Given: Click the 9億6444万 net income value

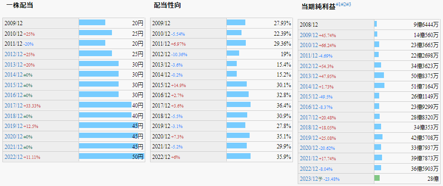Looking at the screenshot, I should click(x=426, y=25).
